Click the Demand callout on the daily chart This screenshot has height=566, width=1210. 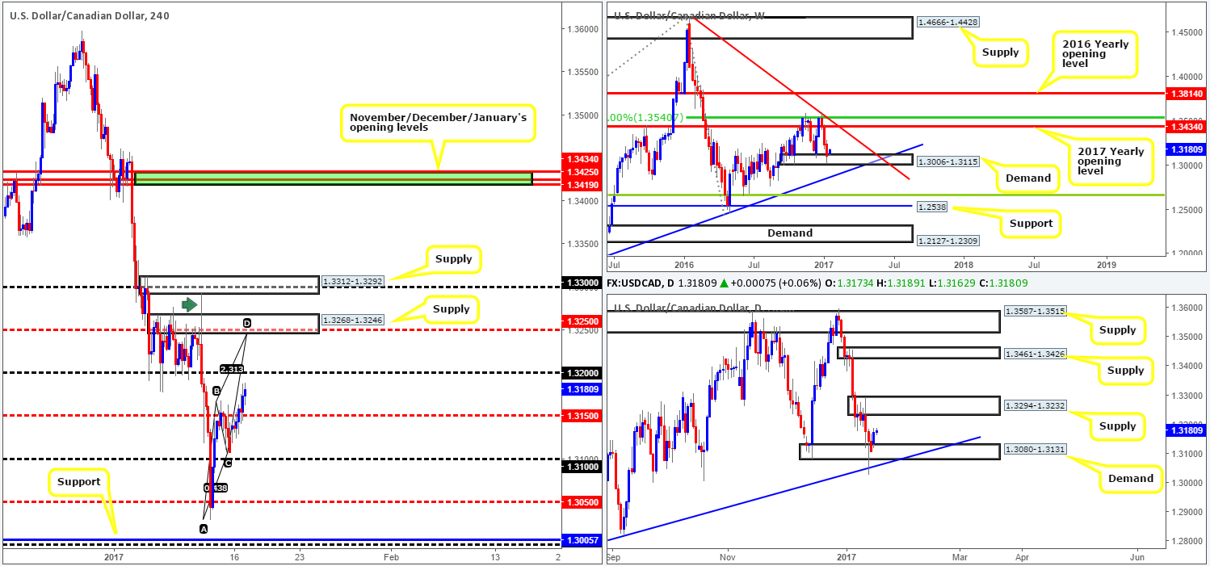(1130, 478)
